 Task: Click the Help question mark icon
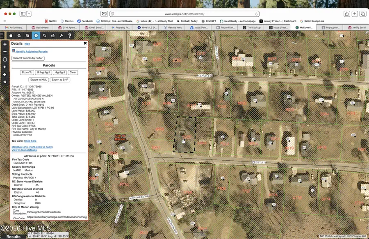70,36
